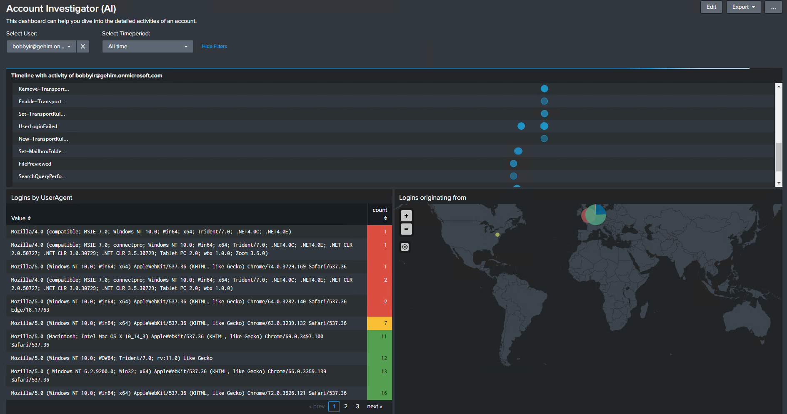Click the green count cell showing 13
Viewport: 787px width, 414px height.
click(380, 376)
